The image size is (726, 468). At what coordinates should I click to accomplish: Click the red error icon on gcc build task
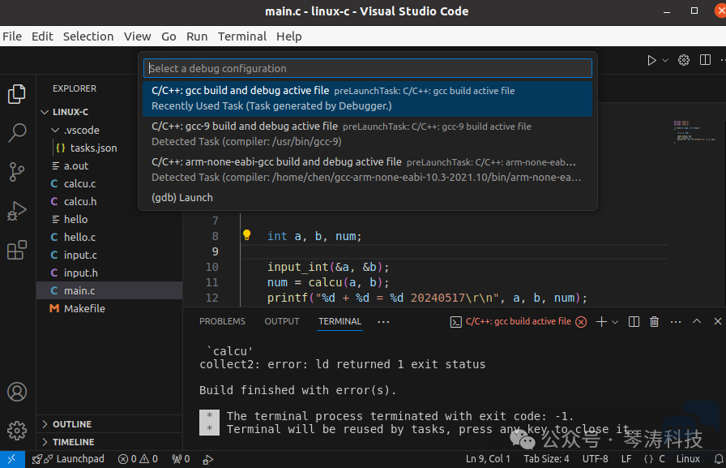point(581,322)
